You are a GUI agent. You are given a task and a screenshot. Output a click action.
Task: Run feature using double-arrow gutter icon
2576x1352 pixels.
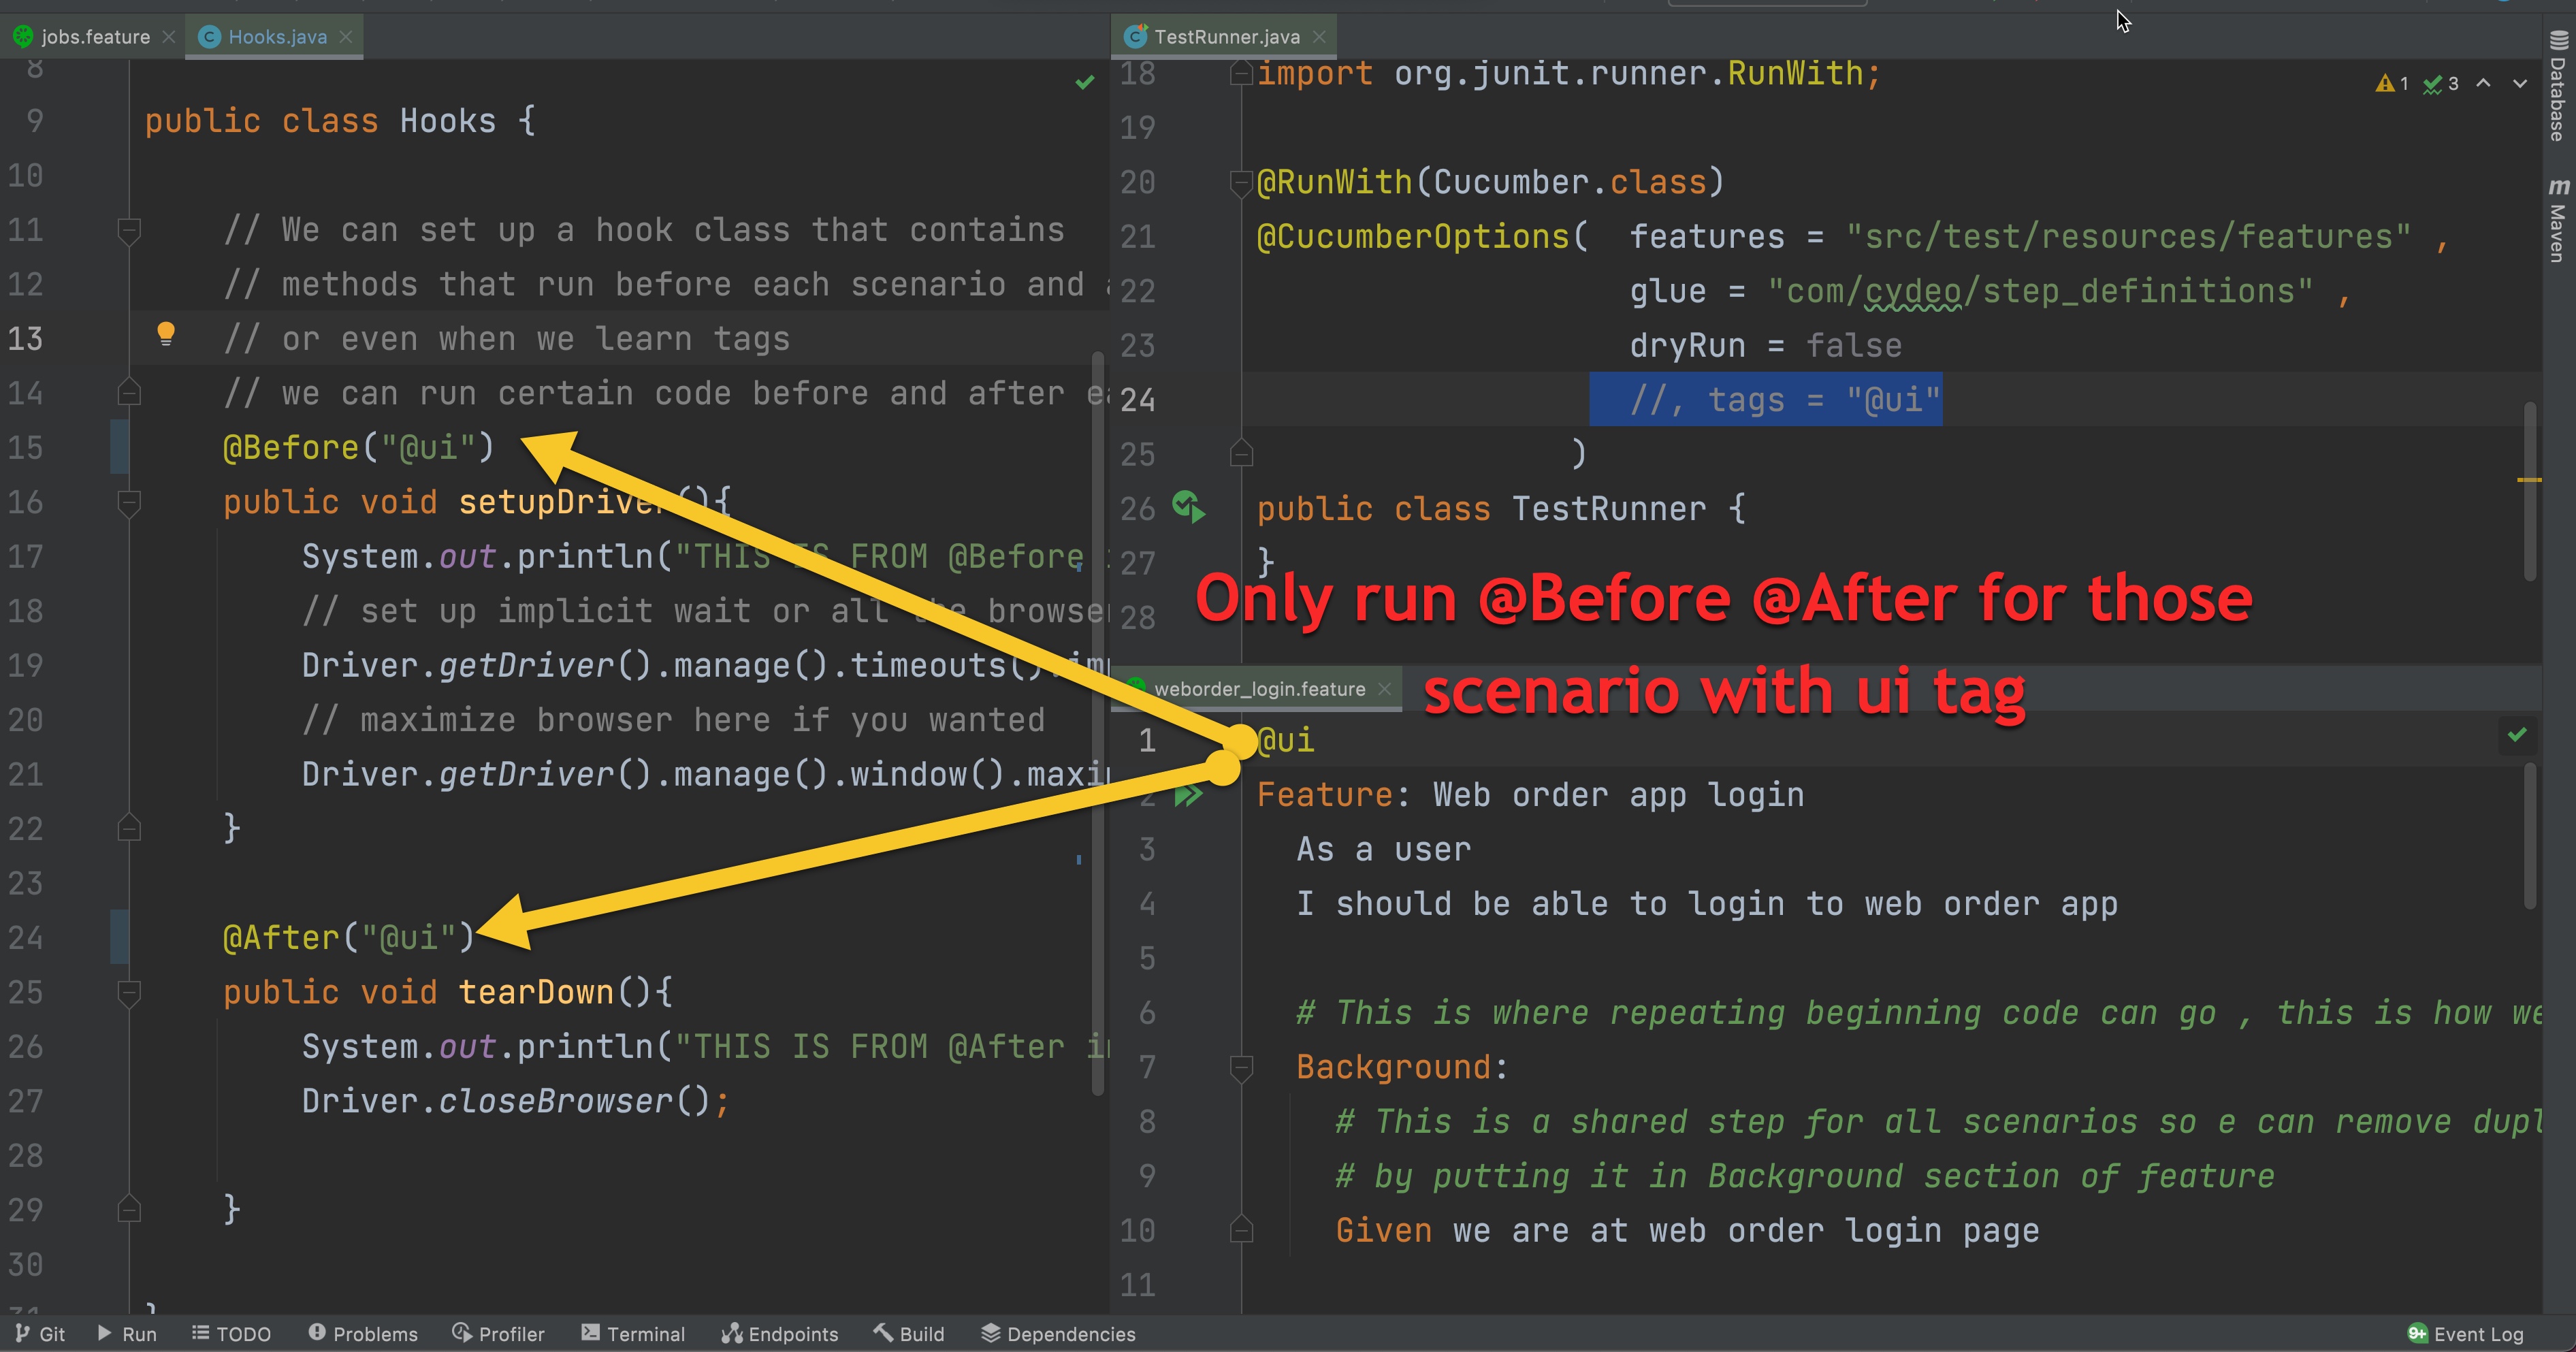point(1189,796)
